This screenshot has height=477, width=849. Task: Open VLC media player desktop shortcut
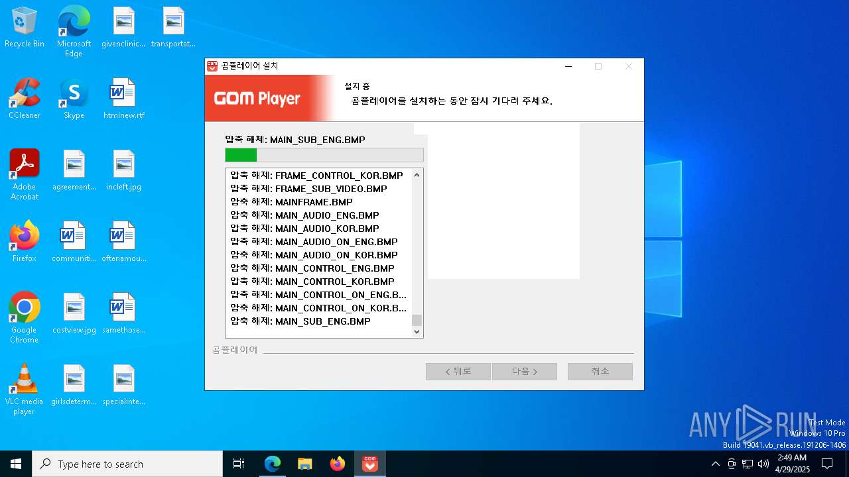(x=25, y=390)
